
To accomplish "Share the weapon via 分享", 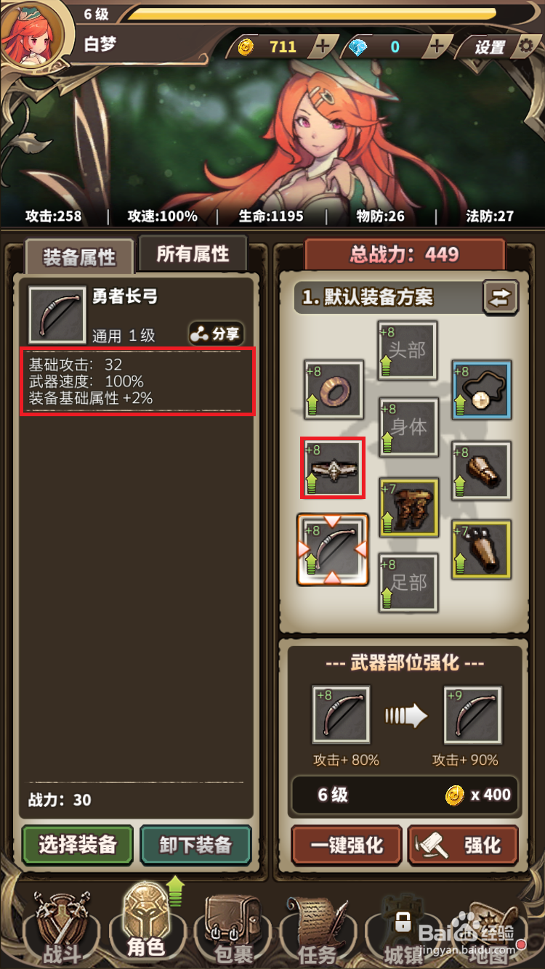I will click(216, 334).
